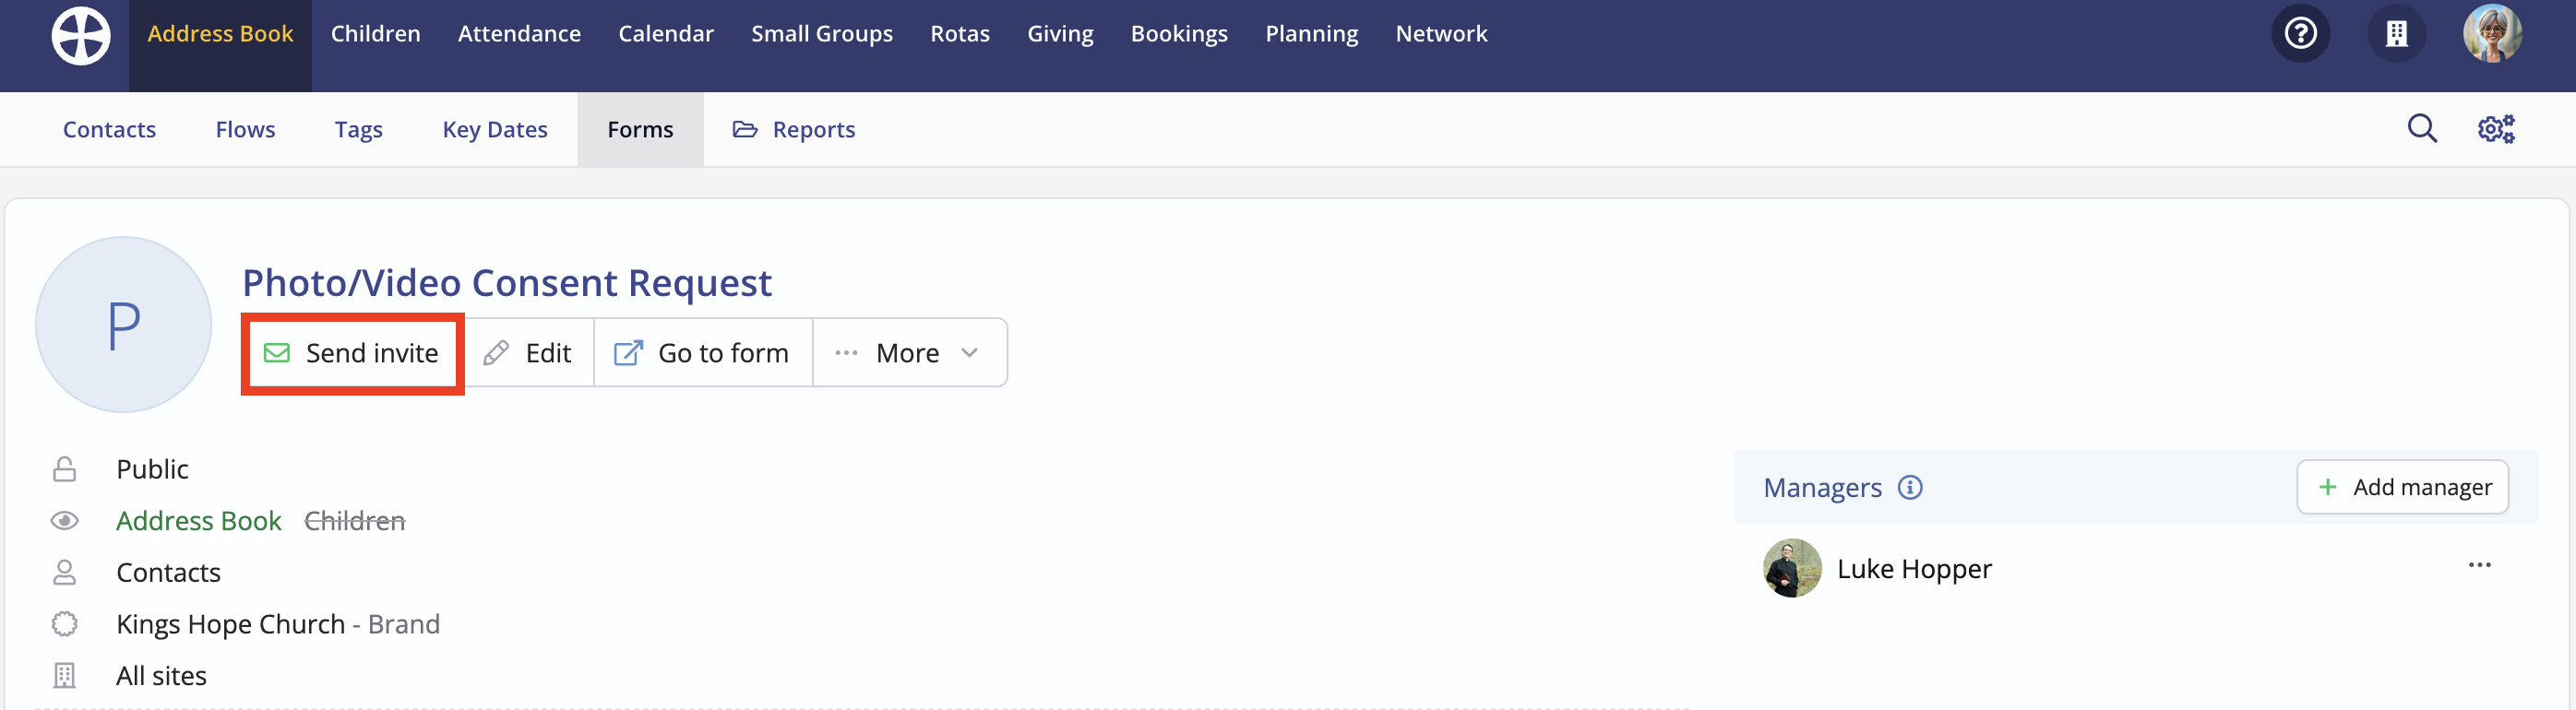Click the person icon beside Contacts
The height and width of the screenshot is (710, 2576).
[x=65, y=572]
